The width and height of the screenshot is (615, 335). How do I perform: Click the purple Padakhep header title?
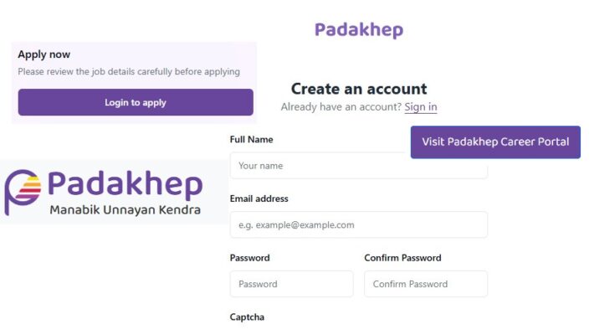359,30
